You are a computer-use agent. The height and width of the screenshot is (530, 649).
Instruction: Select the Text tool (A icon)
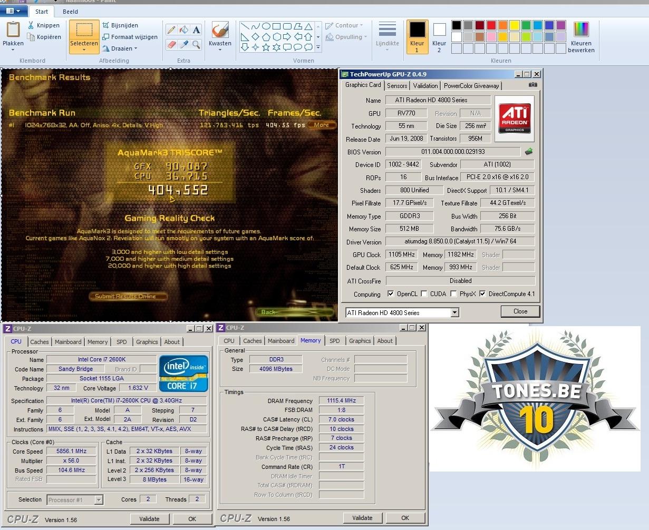coord(196,30)
